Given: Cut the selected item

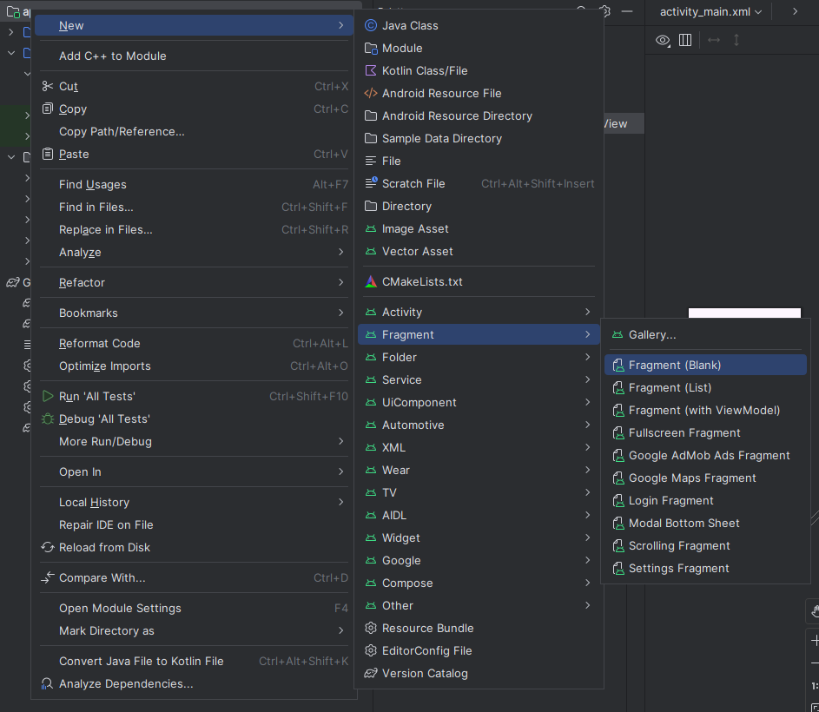Looking at the screenshot, I should 195,86.
